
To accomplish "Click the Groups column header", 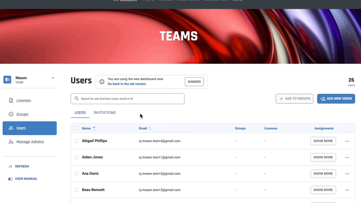I will click(240, 128).
